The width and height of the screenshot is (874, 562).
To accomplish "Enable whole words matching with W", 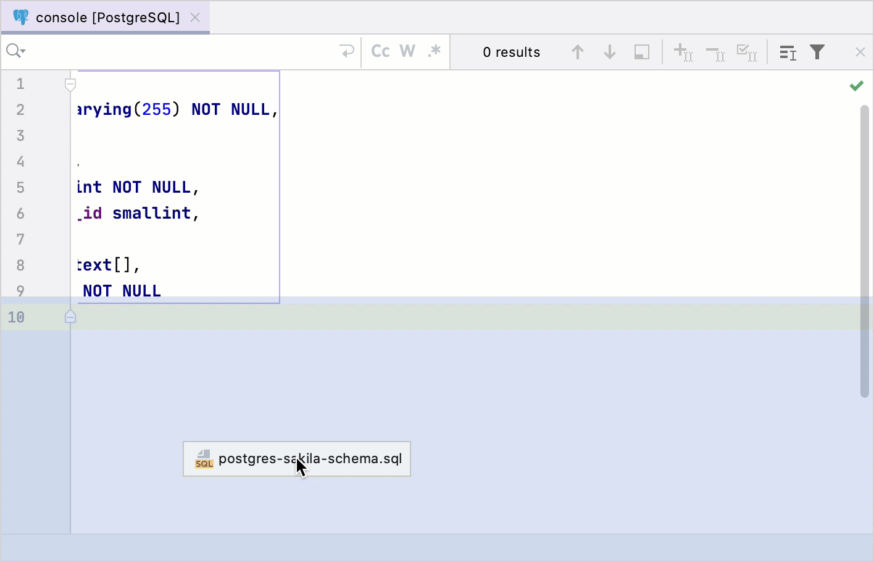I will tap(406, 51).
